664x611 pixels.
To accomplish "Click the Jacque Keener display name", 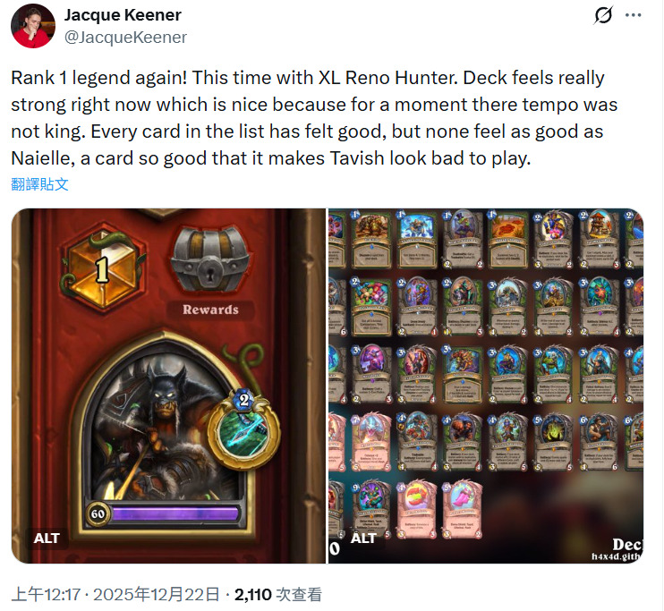I will tap(123, 15).
